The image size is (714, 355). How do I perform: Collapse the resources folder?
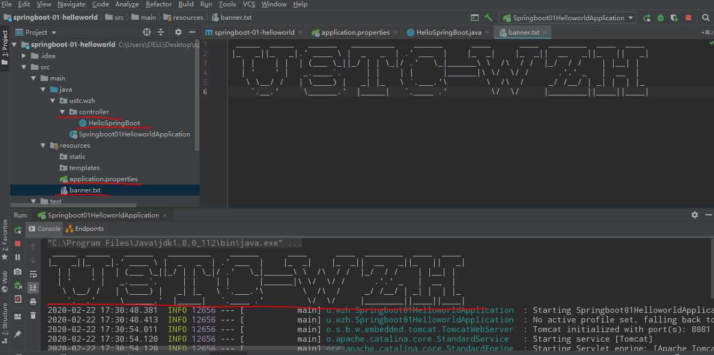[x=43, y=146]
